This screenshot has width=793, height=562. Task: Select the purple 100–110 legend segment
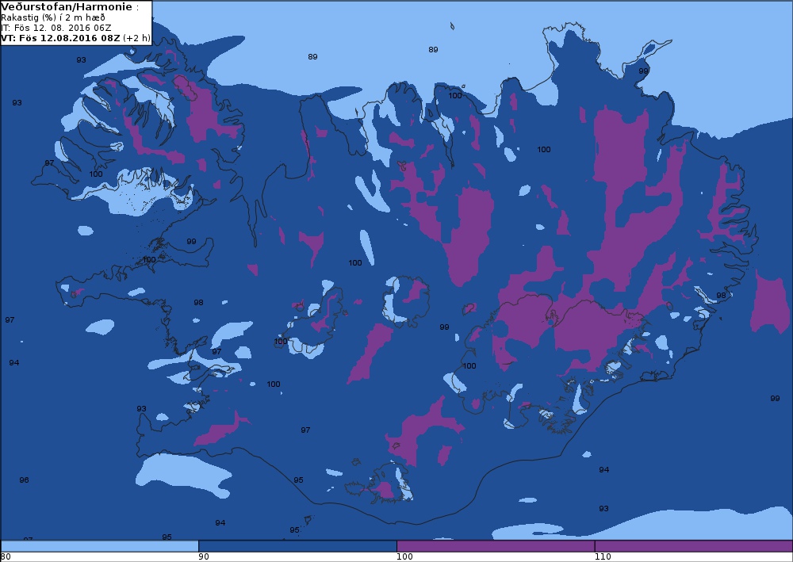tap(496, 546)
